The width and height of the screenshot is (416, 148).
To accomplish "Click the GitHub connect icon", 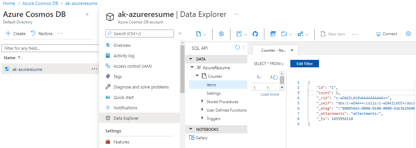I will click(255, 34).
